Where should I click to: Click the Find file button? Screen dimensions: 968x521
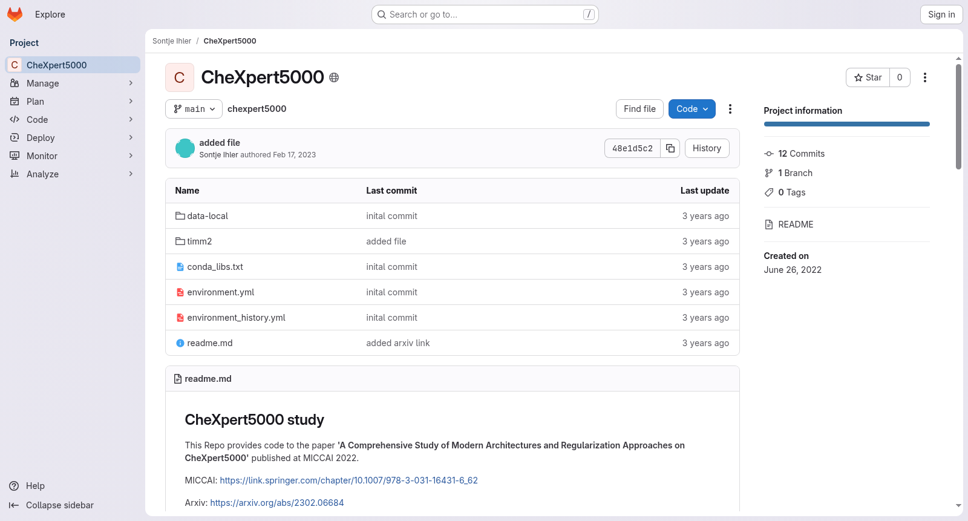tap(639, 109)
